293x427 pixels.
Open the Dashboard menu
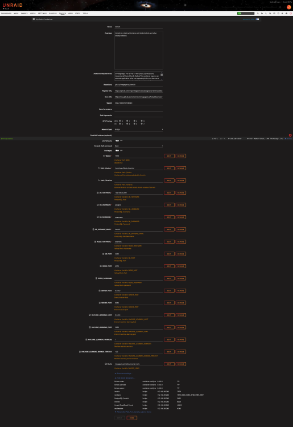pos(6,13)
